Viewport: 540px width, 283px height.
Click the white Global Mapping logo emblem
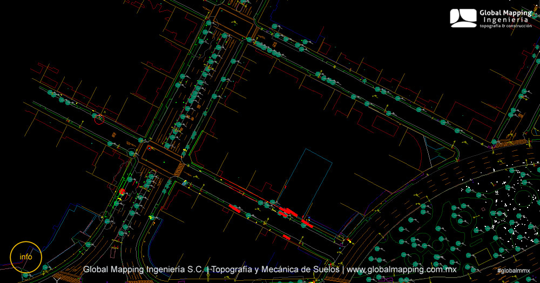coord(463,18)
